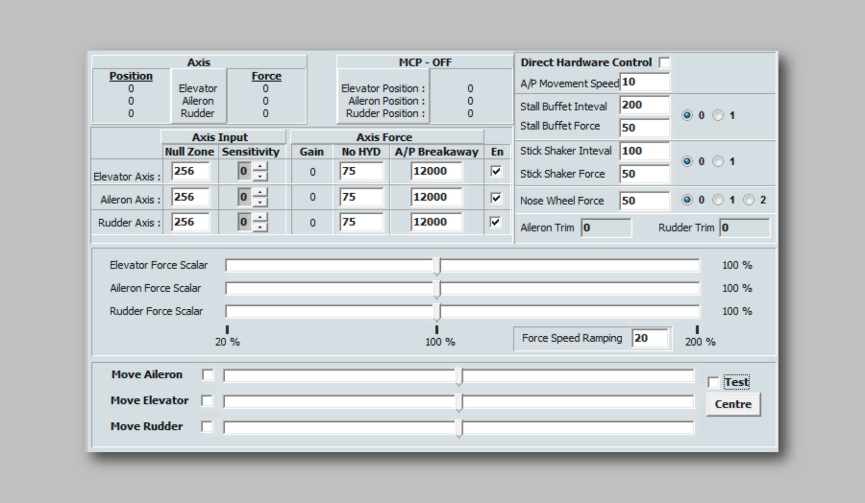Click the Rudder Axis A/P Breakaway field

click(436, 222)
